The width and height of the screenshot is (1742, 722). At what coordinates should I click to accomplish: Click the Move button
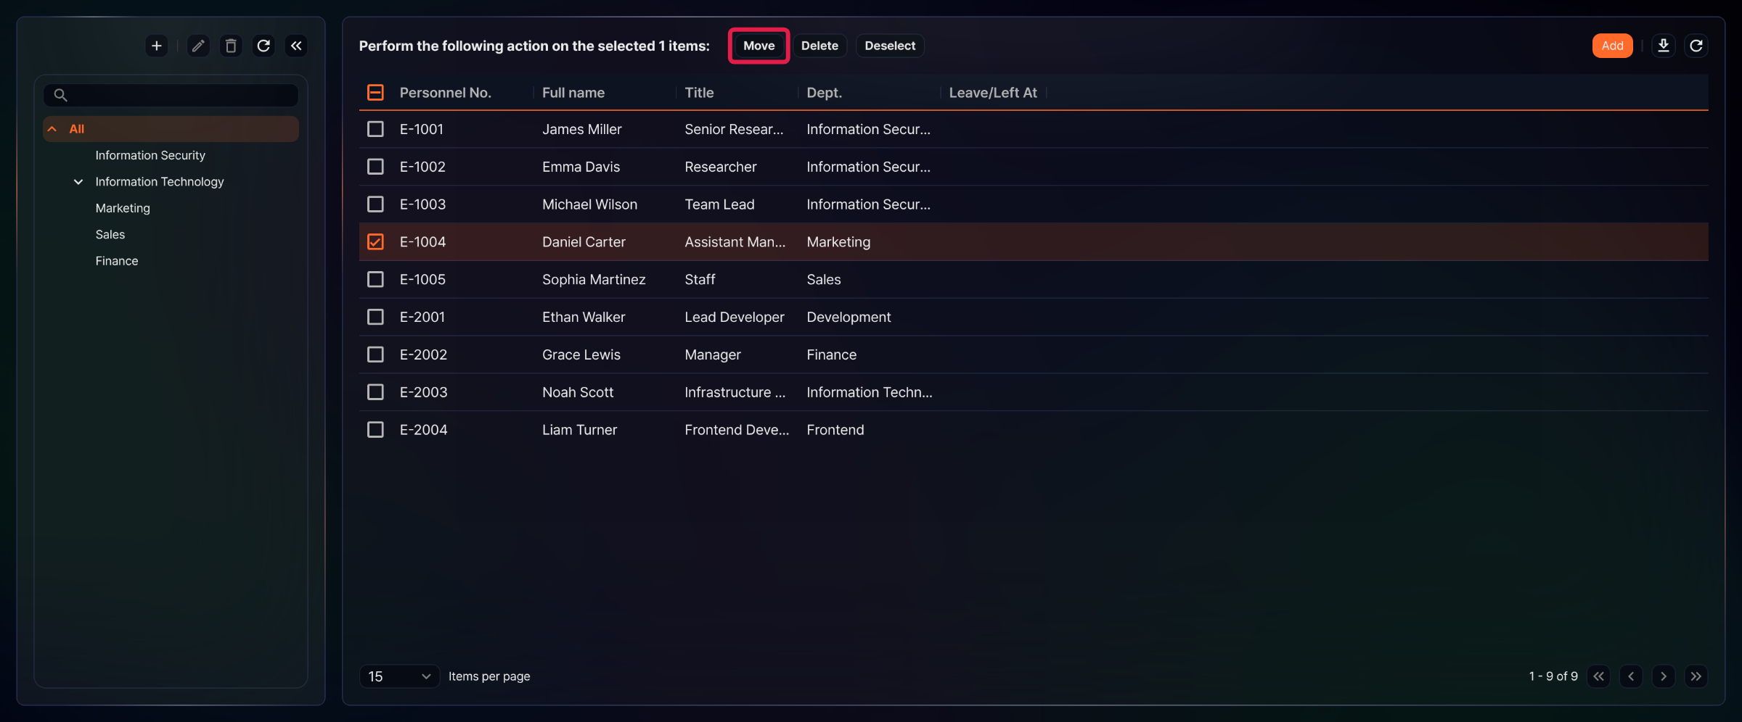point(758,46)
